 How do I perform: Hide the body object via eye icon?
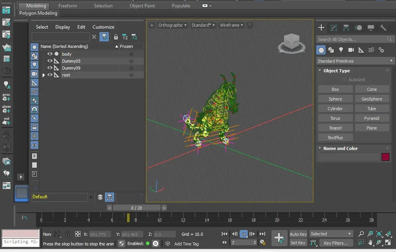pyautogui.click(x=50, y=54)
